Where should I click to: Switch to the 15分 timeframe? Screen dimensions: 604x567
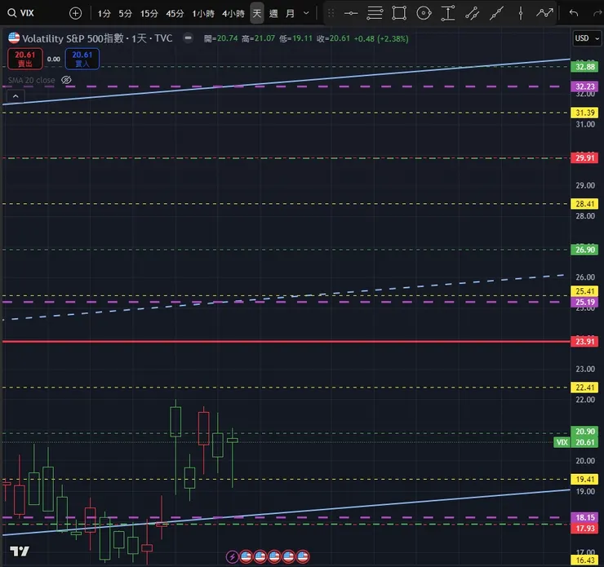coord(149,14)
